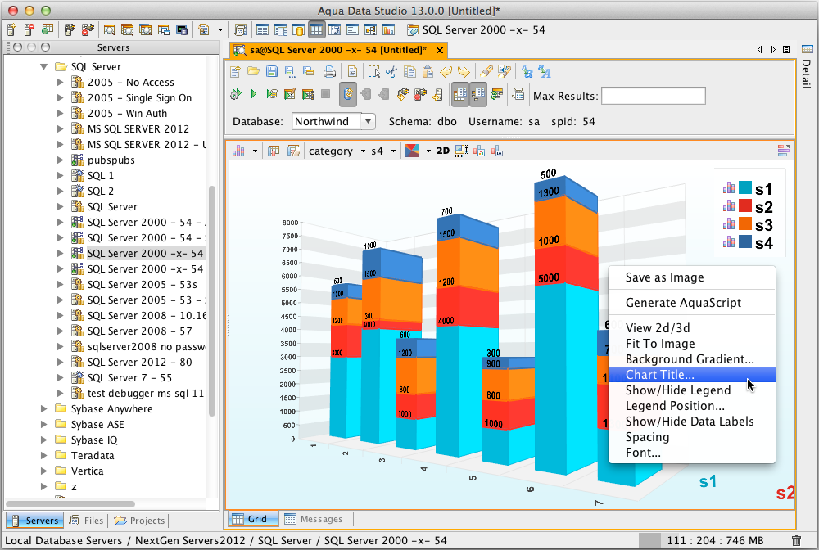Click the chart options icon at chart toolbar right
The height and width of the screenshot is (550, 819).
click(x=784, y=151)
